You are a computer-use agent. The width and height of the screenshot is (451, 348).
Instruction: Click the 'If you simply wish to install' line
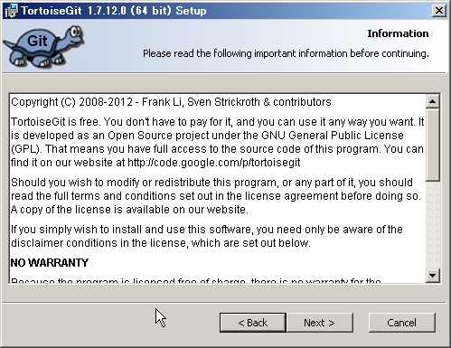point(207,230)
